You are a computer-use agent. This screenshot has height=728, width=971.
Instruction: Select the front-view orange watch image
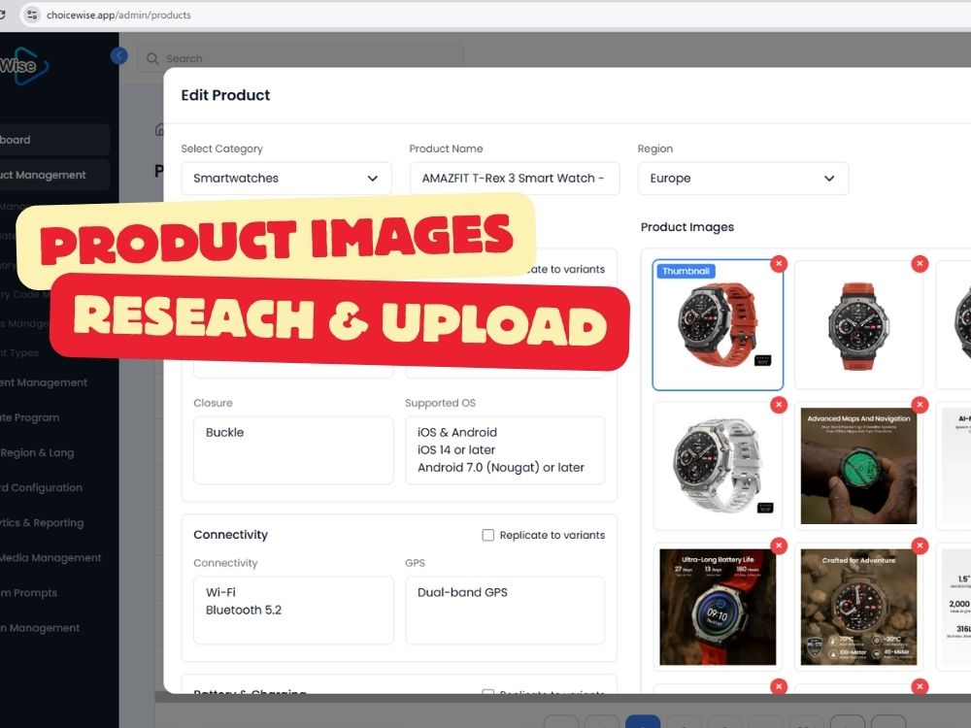pos(858,325)
